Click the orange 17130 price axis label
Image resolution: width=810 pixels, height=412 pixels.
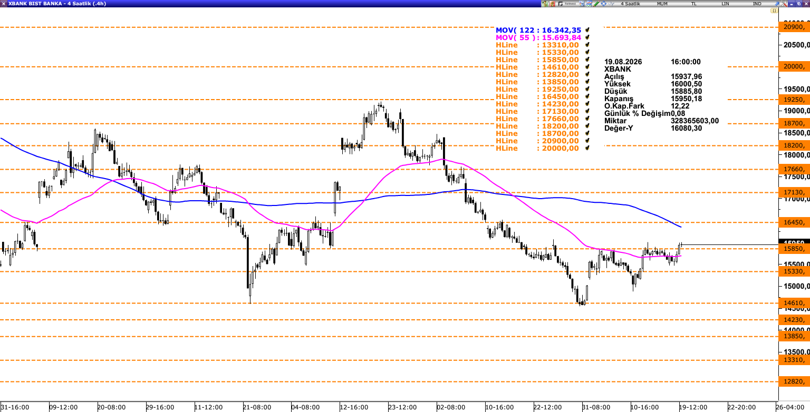coord(794,193)
